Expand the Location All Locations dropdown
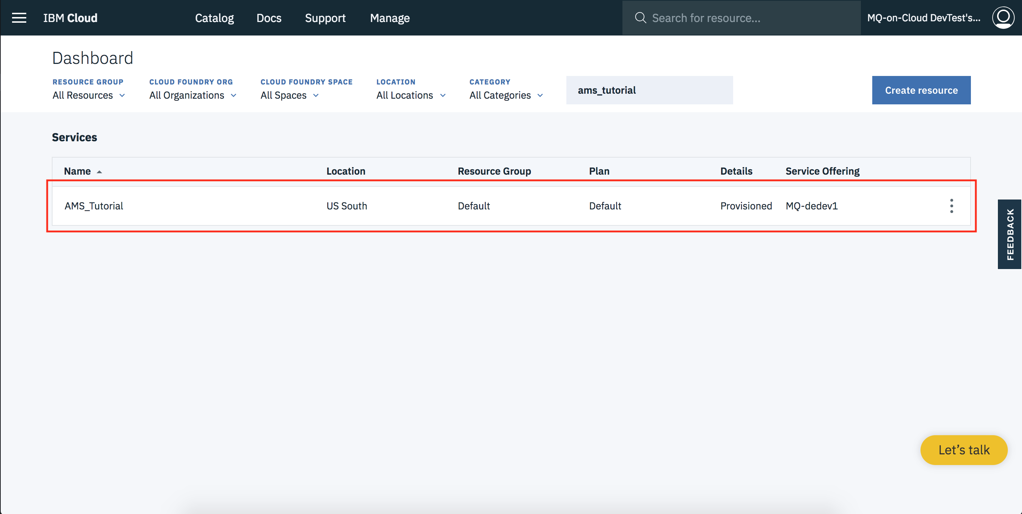 pos(411,95)
